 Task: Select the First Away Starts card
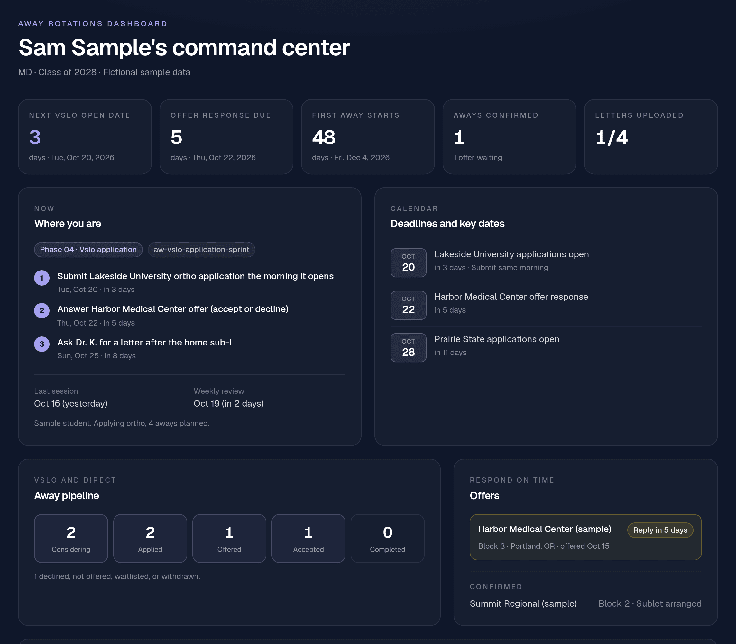368,137
